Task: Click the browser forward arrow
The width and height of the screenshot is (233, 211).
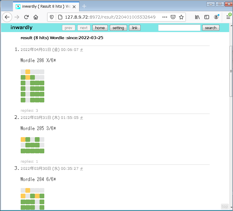Action: coord(17,17)
